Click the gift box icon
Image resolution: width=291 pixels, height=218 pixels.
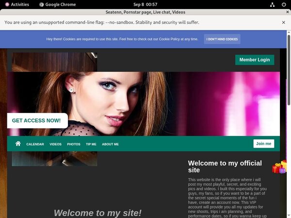pyautogui.click(x=279, y=167)
